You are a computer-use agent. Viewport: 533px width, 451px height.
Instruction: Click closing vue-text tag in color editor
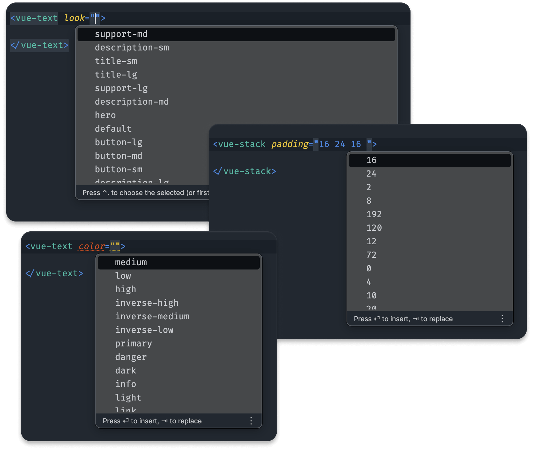(x=54, y=273)
